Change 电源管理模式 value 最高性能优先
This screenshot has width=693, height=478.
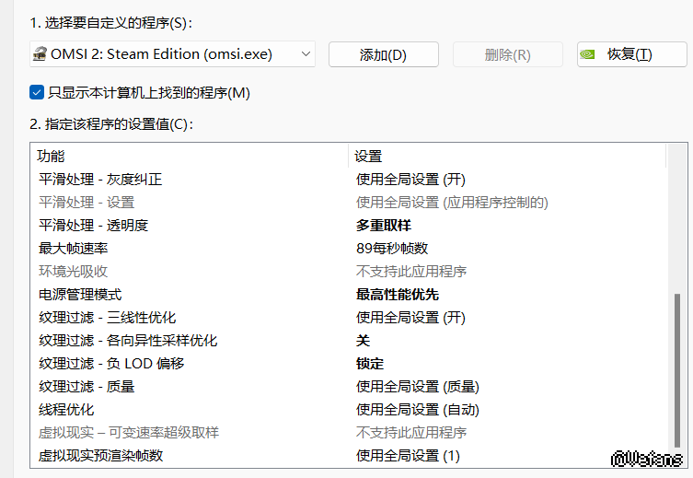pos(398,295)
